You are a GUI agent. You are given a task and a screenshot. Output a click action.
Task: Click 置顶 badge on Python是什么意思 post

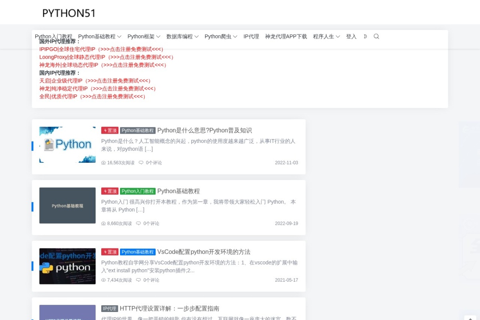coord(110,130)
